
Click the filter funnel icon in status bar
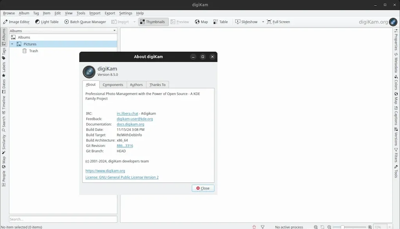point(262,227)
